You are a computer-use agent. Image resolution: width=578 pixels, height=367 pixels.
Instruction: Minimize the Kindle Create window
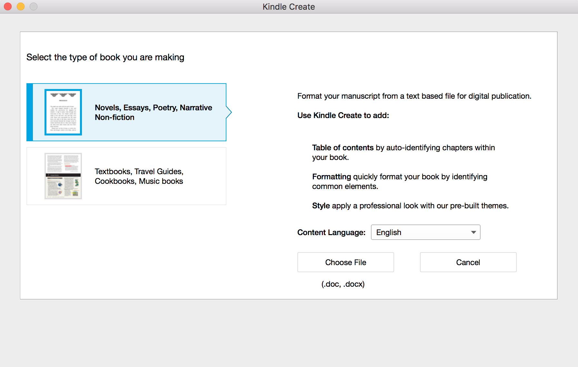20,6
